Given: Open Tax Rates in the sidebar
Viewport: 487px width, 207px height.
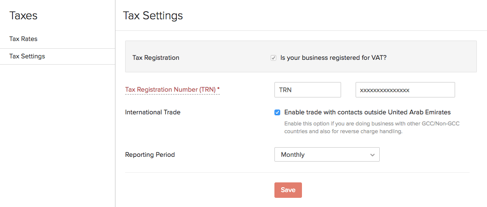Looking at the screenshot, I should tap(23, 39).
